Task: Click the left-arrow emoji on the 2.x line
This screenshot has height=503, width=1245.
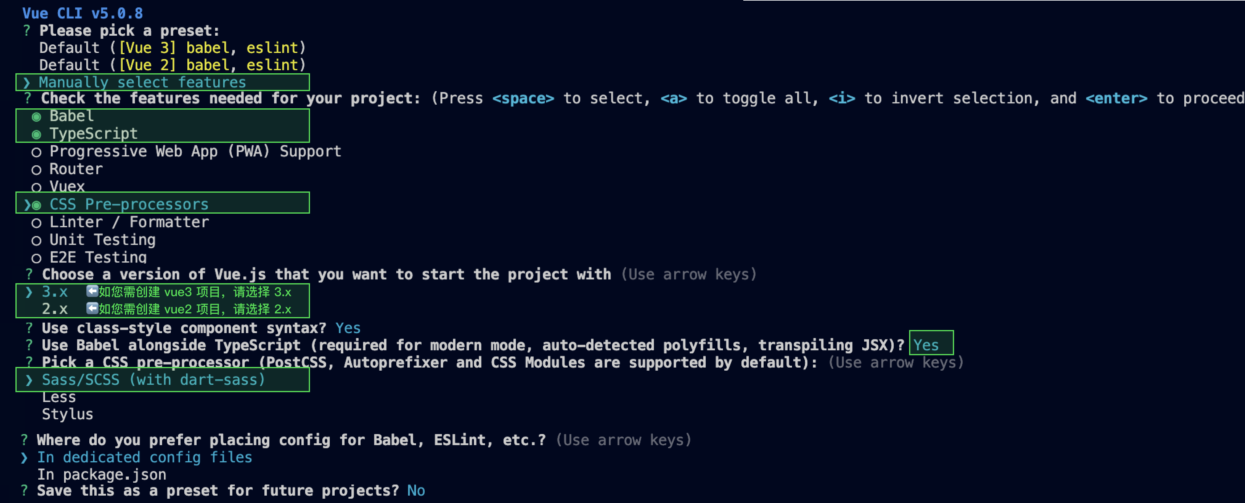Action: point(92,308)
